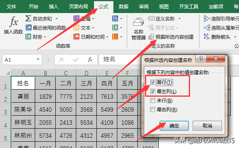Open Math and Trig functions icon
This screenshot has width=239, height=148.
point(115,28)
